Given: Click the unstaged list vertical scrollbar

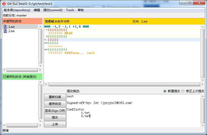Looking at the screenshot, I should pyautogui.click(x=40, y=46).
